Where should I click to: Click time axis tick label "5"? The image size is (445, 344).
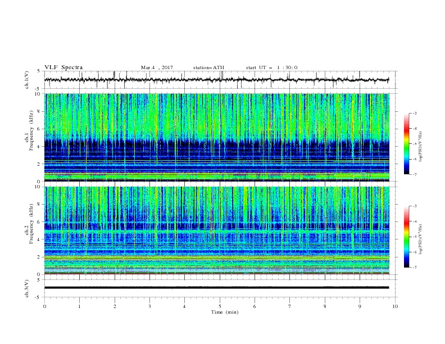(x=220, y=306)
